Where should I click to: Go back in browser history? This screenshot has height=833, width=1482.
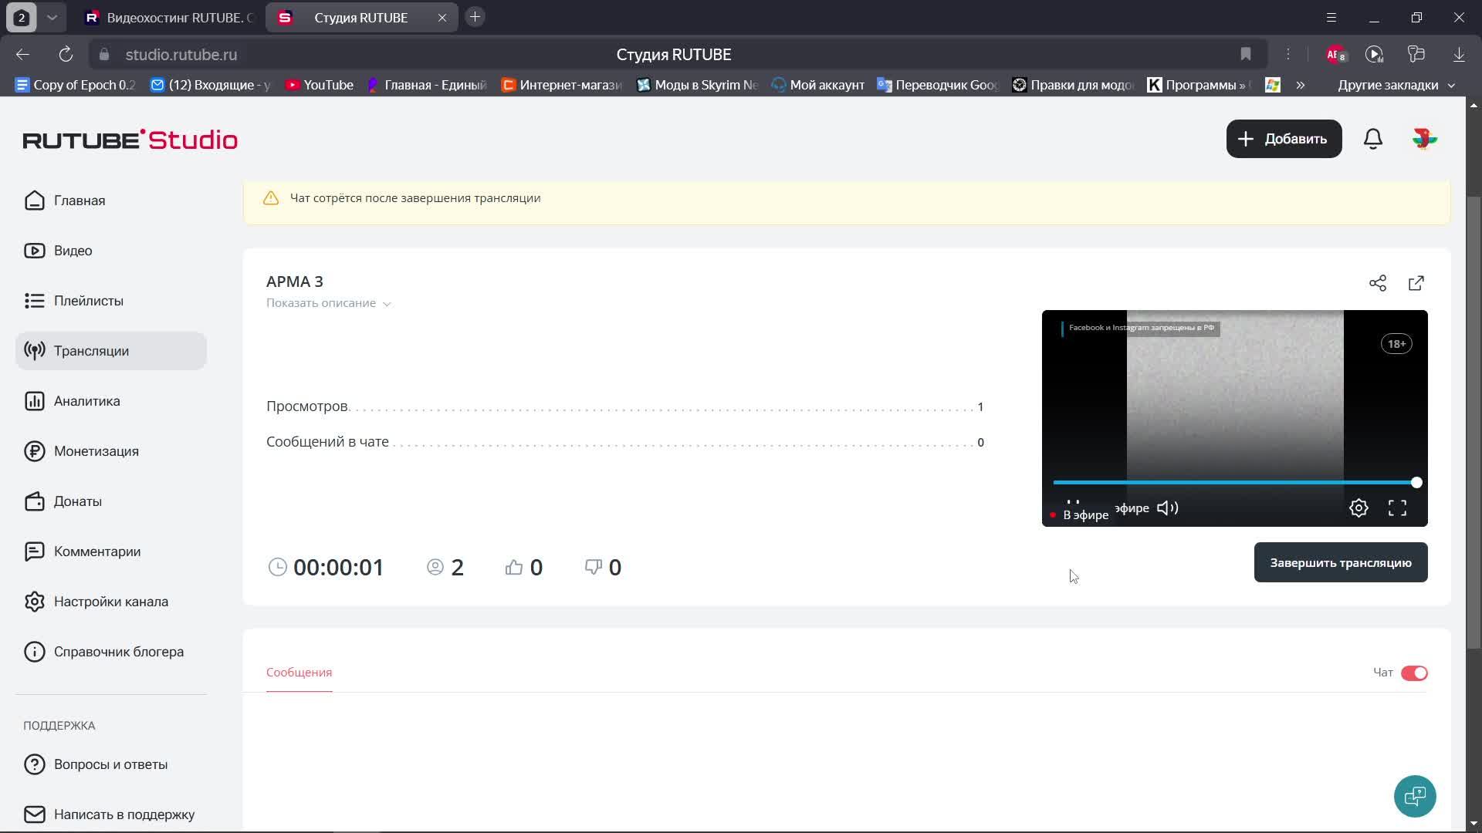point(22,54)
